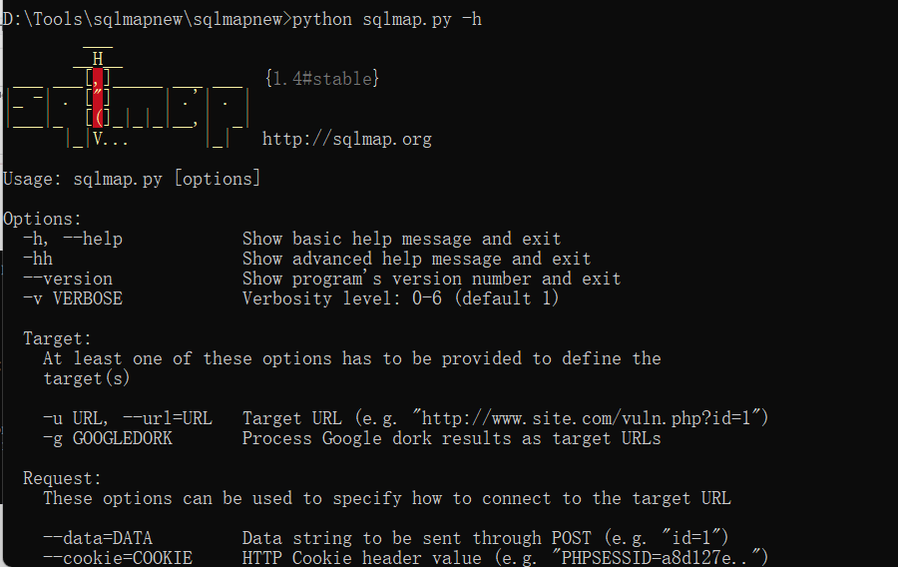Click the http://sqlmap.org URL text
Viewport: 898px width, 567px height.
coord(347,139)
